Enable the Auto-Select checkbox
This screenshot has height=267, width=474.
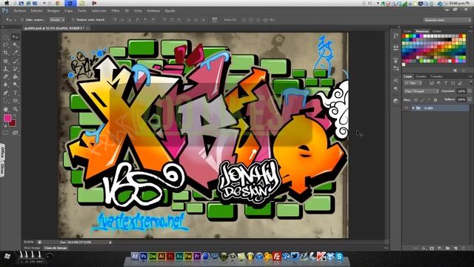(22, 20)
